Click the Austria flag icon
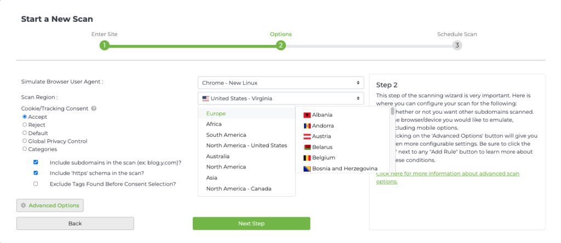 click(x=307, y=136)
